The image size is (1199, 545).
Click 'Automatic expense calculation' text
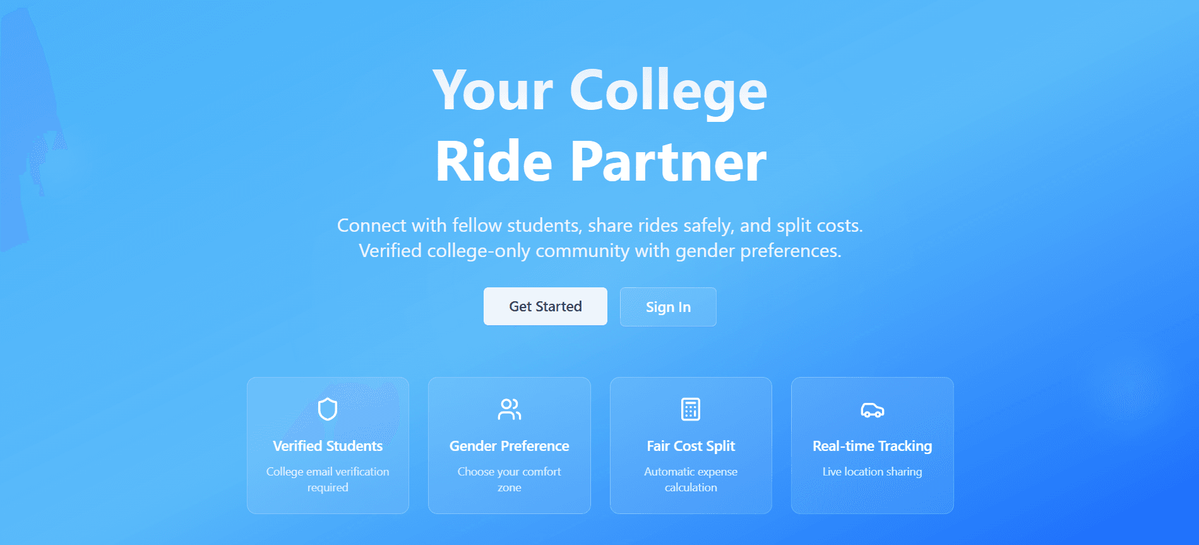tap(691, 479)
